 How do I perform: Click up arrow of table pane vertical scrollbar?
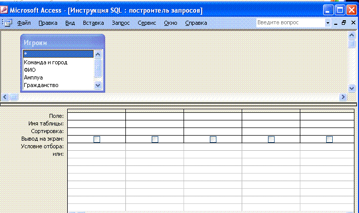352,35
